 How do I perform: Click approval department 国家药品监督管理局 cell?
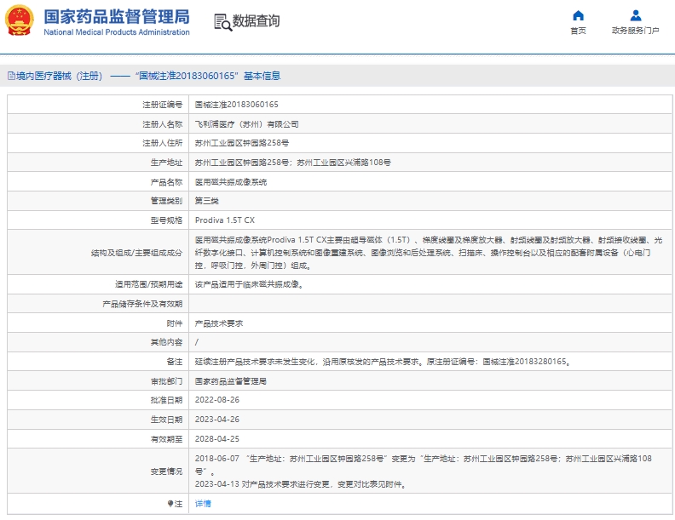click(230, 381)
